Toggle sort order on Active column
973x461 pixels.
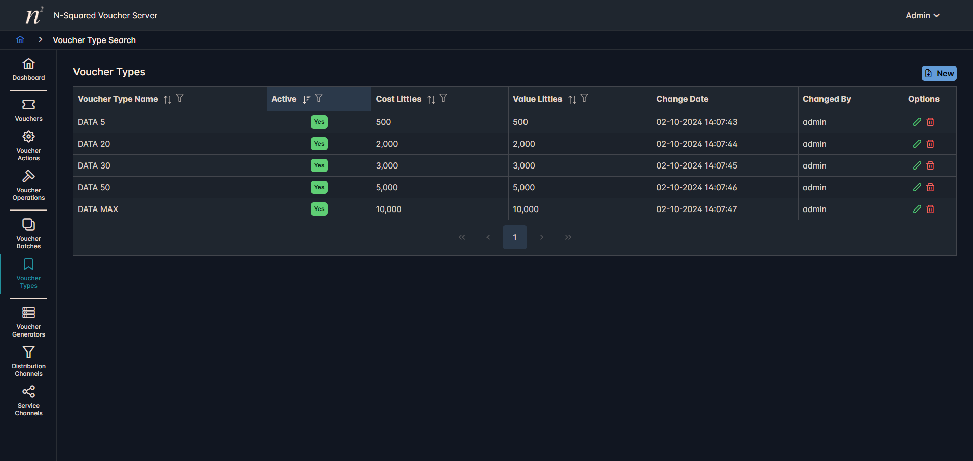pyautogui.click(x=306, y=99)
